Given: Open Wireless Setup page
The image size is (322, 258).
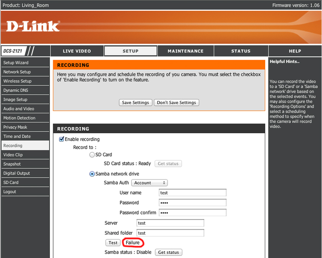Looking at the screenshot, I should [x=25, y=81].
